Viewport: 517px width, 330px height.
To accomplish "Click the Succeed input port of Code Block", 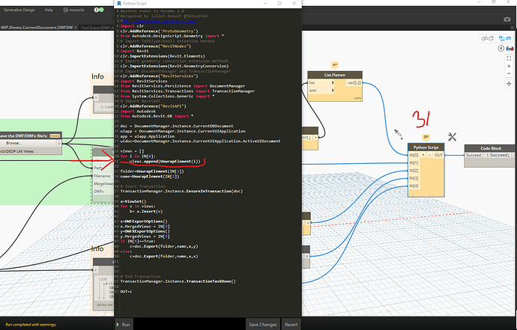I will (474, 156).
